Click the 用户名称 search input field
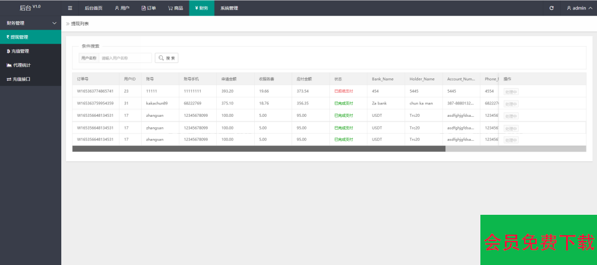Viewport: 597px width, 265px height. 125,58
